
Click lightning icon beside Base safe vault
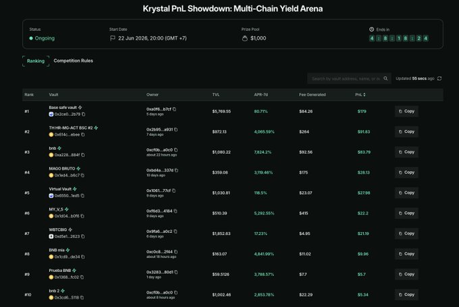pyautogui.click(x=80, y=108)
